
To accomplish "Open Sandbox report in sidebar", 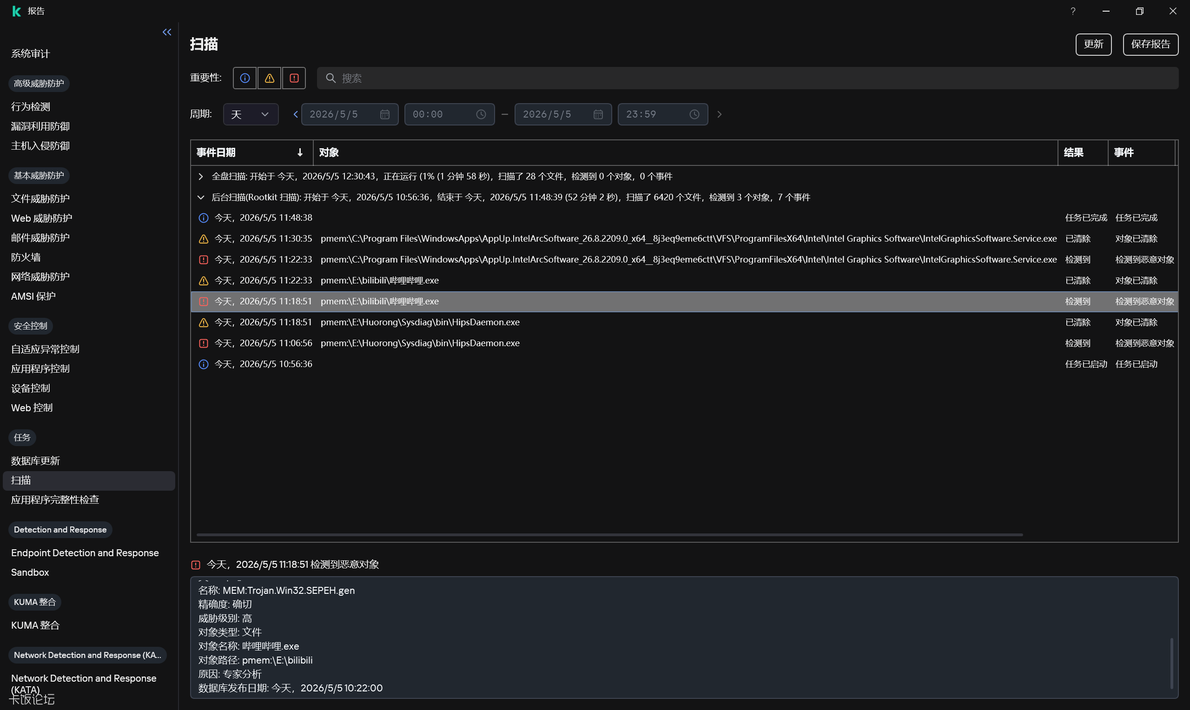I will [30, 572].
